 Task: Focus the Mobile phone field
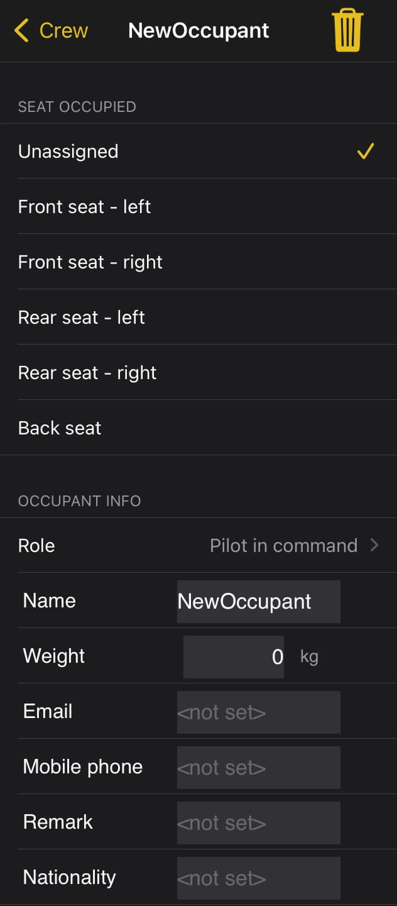coord(258,768)
